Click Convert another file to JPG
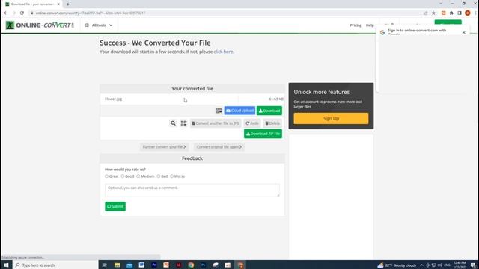The width and height of the screenshot is (479, 269). 216,123
